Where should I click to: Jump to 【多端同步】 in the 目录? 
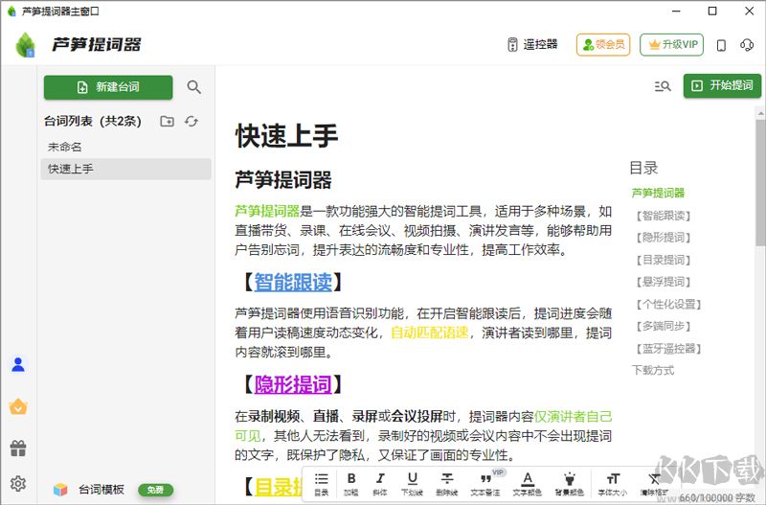tap(664, 326)
